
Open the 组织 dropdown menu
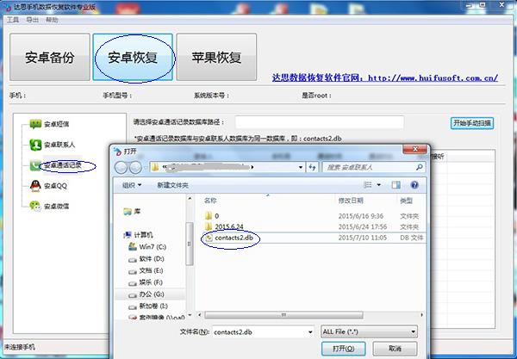pyautogui.click(x=132, y=185)
